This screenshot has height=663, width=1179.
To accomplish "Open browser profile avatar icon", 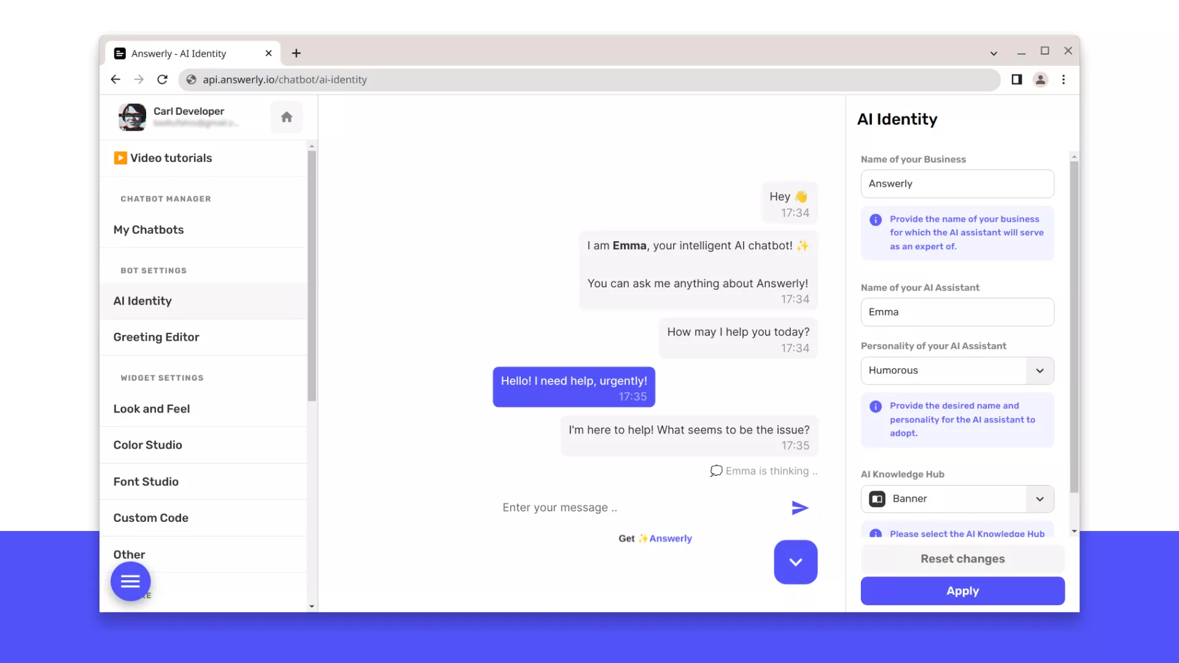I will pyautogui.click(x=1040, y=79).
